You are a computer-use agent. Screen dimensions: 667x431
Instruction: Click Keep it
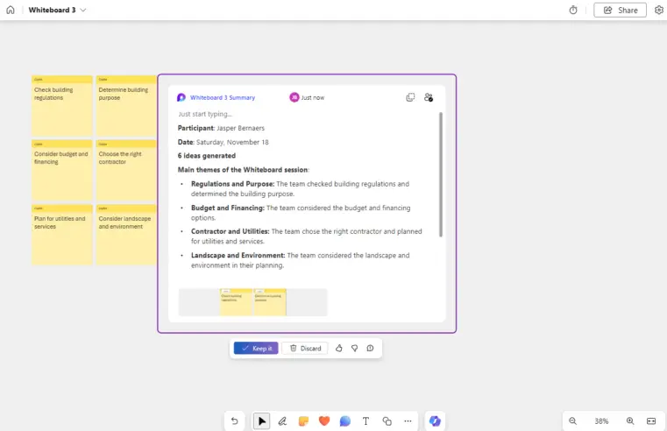pyautogui.click(x=256, y=348)
